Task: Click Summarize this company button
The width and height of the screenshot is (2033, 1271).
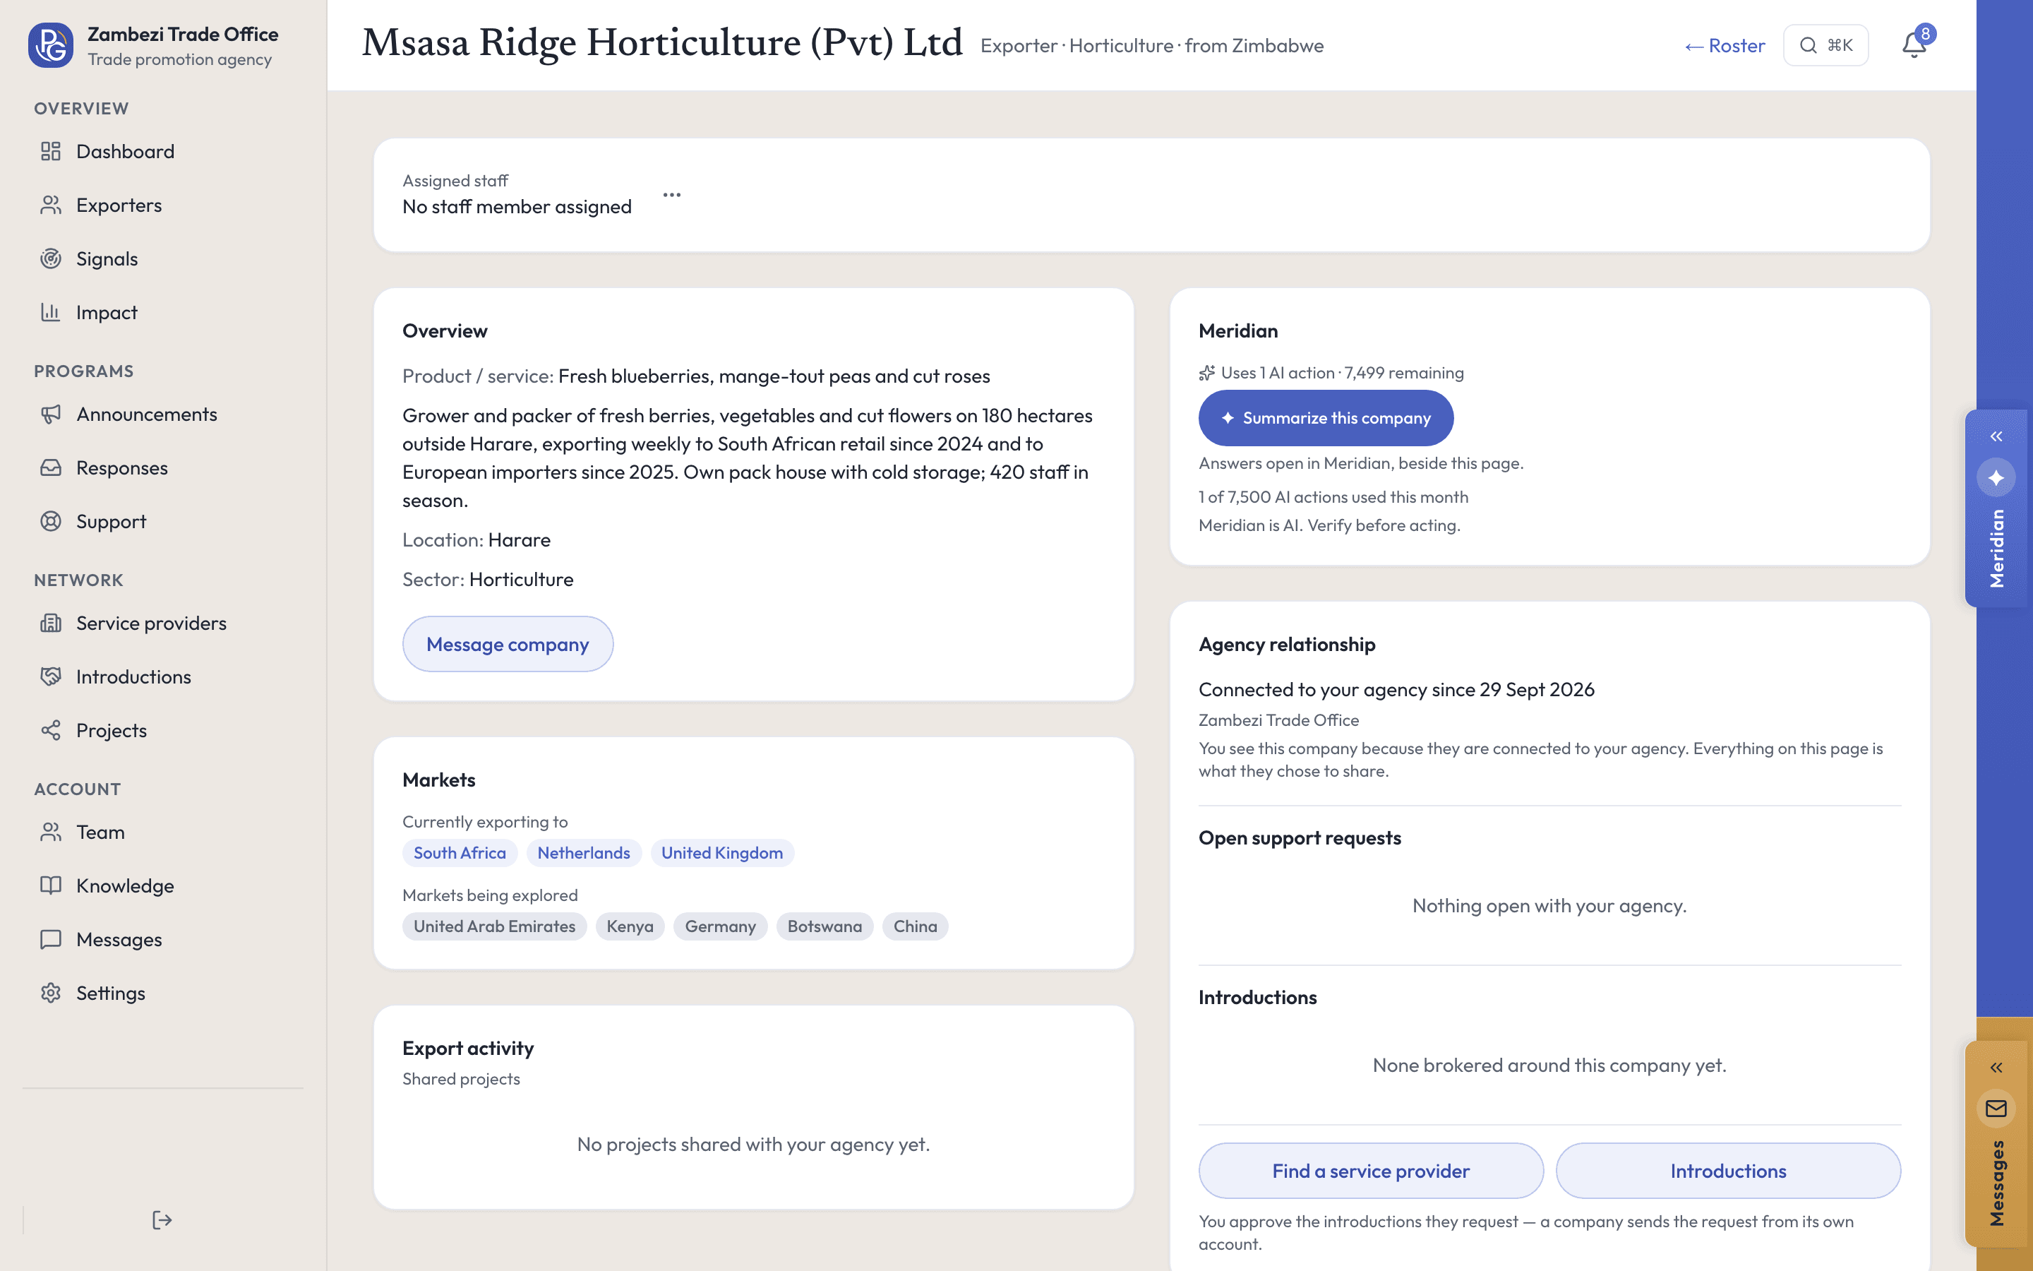Action: 1326,419
